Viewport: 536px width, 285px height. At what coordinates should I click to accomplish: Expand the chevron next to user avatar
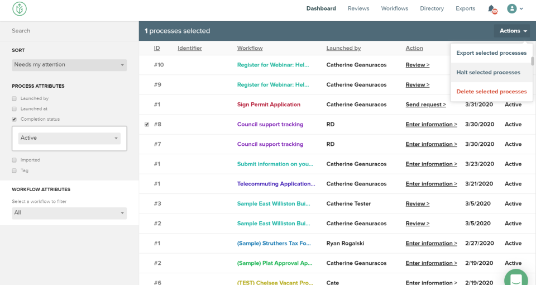click(521, 9)
